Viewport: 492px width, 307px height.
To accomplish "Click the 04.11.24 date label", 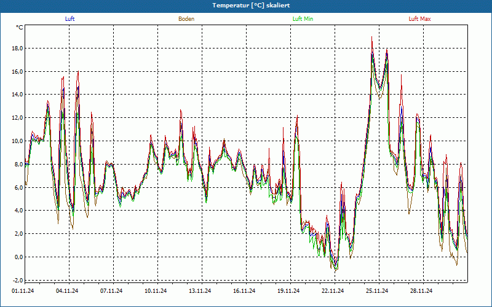I will 67,290.
